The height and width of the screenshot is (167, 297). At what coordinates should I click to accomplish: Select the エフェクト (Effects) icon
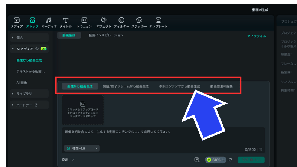104,20
